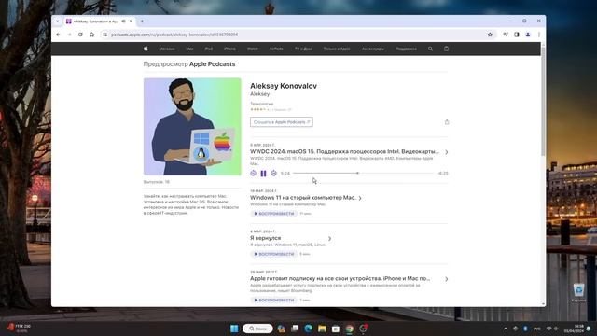Share the podcast via share icon
The width and height of the screenshot is (597, 336).
coord(447,122)
